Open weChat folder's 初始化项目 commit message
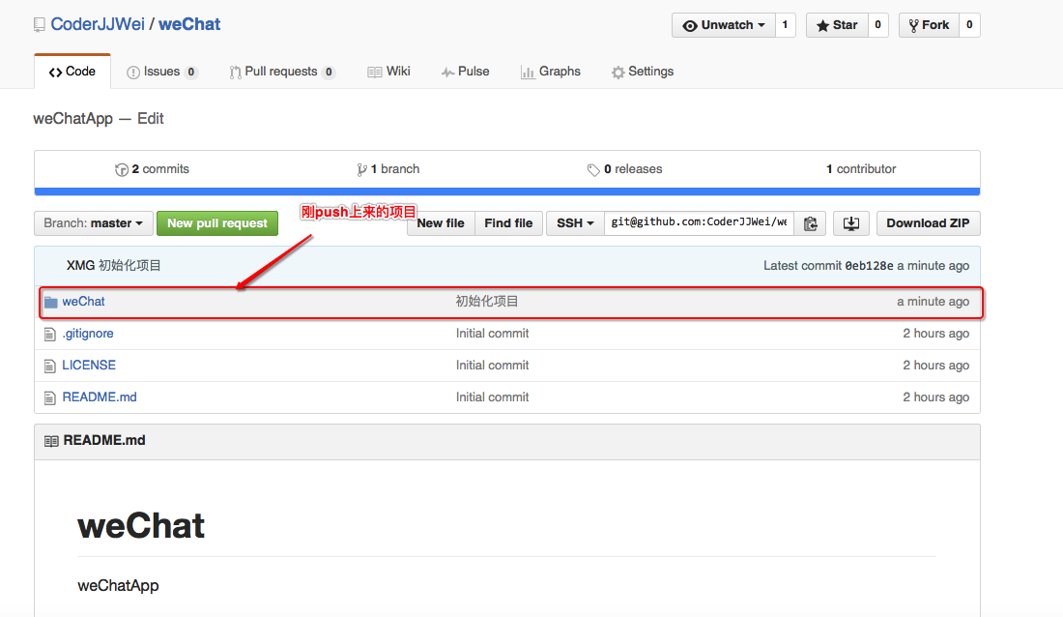 (487, 302)
